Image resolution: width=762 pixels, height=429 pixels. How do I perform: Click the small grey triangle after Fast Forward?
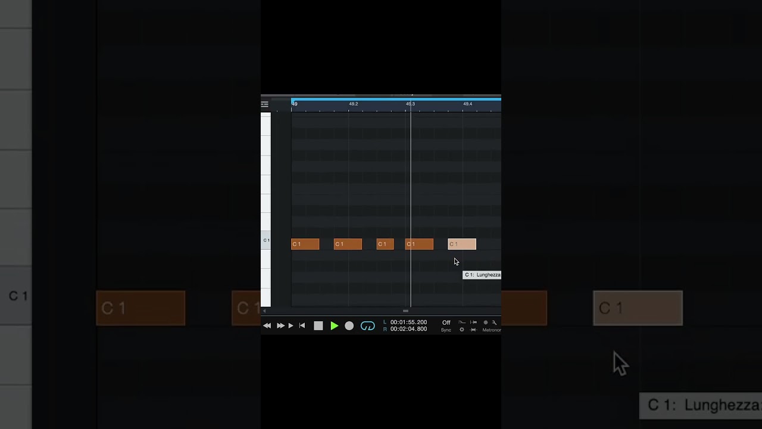[x=291, y=326]
